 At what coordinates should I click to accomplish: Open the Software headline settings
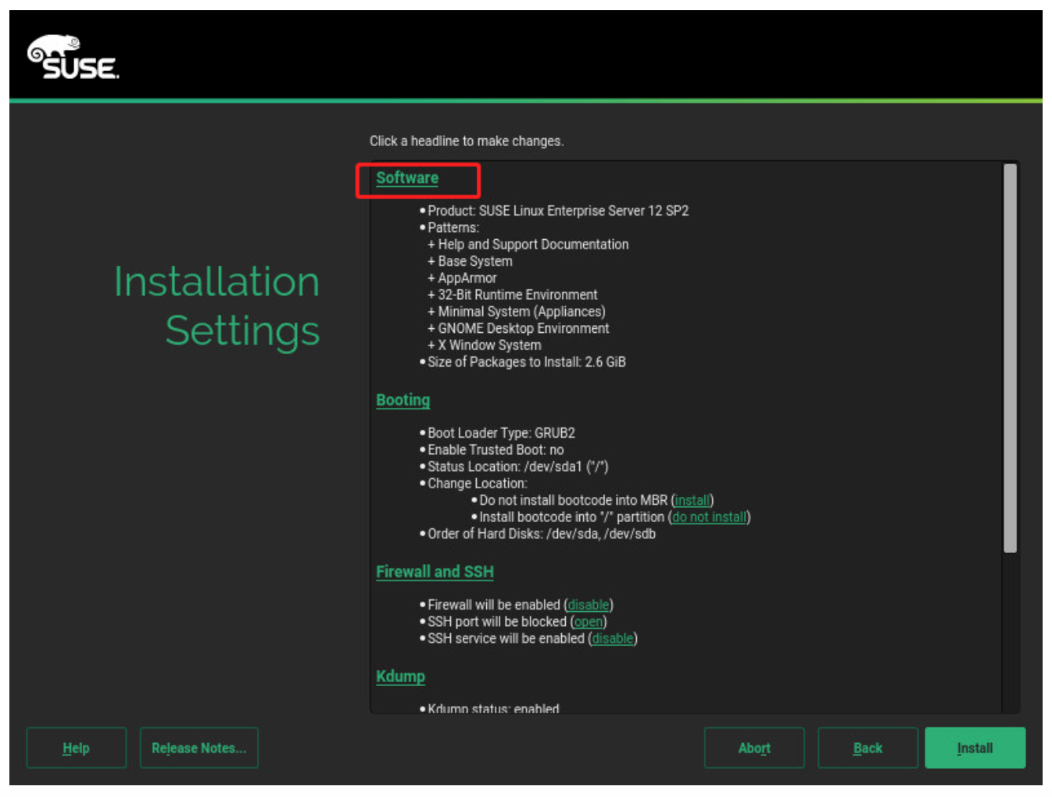pos(407,178)
